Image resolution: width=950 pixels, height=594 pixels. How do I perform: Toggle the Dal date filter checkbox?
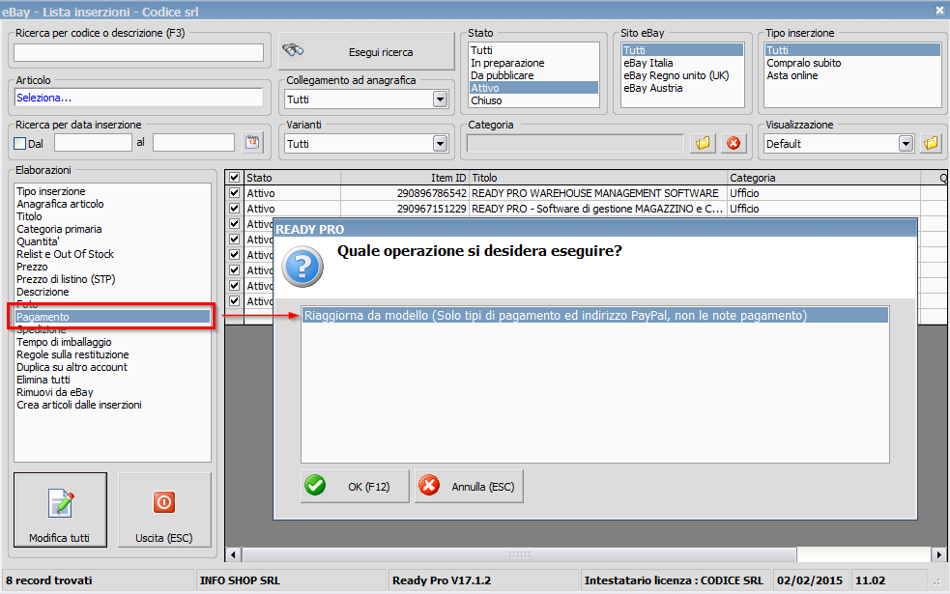coord(20,144)
